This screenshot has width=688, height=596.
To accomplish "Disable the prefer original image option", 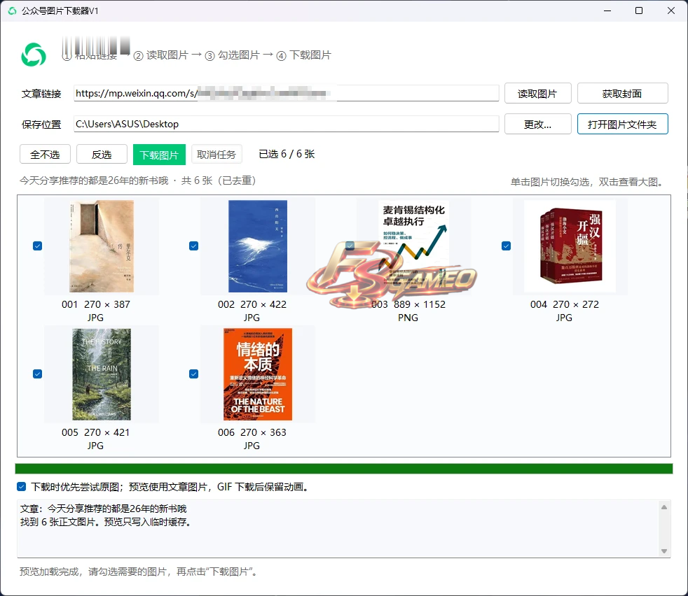I will coord(21,486).
